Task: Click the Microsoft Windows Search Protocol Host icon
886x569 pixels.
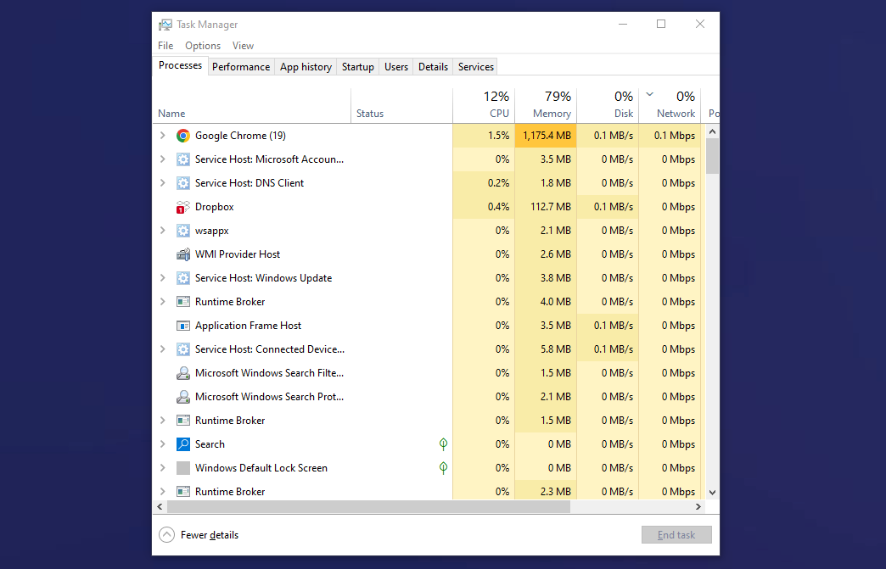Action: [x=182, y=396]
